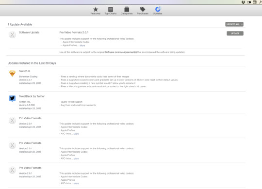Click "Version 3.9.583" under TweetDeck
262x189 pixels.
pyautogui.click(x=27, y=105)
